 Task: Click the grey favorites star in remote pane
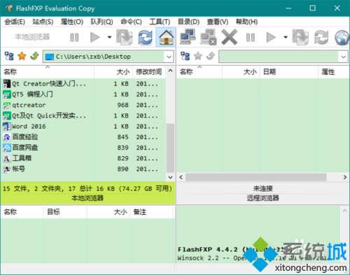198,56
